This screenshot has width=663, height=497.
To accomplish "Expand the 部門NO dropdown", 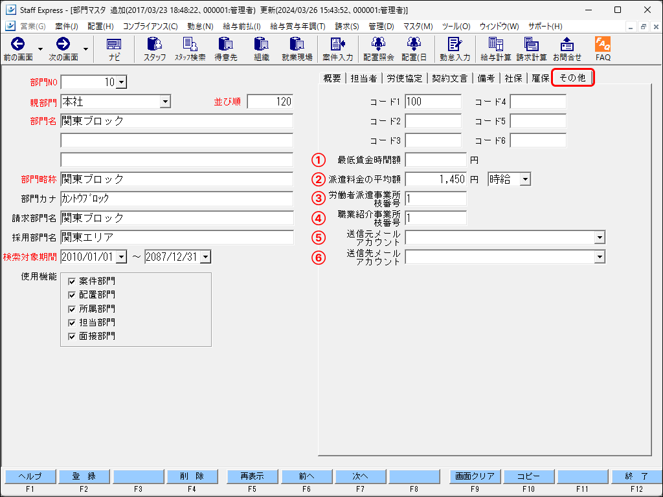I will pos(121,82).
